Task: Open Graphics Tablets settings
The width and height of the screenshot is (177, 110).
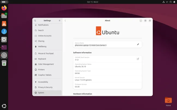Action: pyautogui.click(x=47, y=75)
